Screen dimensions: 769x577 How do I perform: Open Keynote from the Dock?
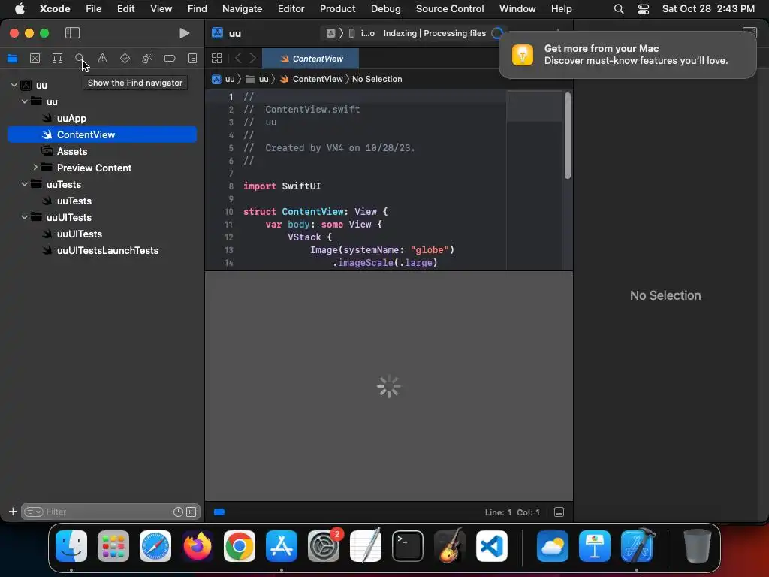pyautogui.click(x=595, y=546)
